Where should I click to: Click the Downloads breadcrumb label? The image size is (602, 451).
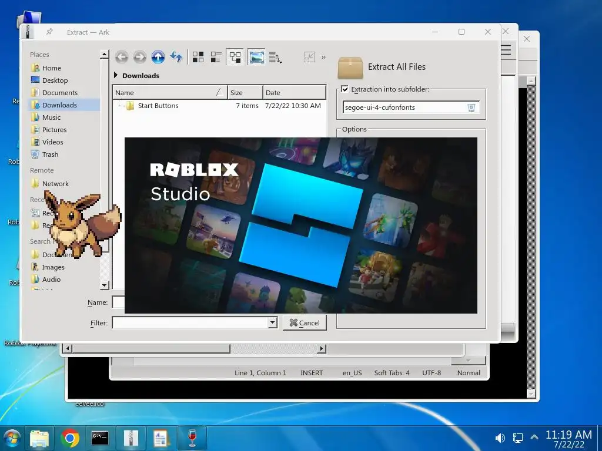click(x=141, y=76)
